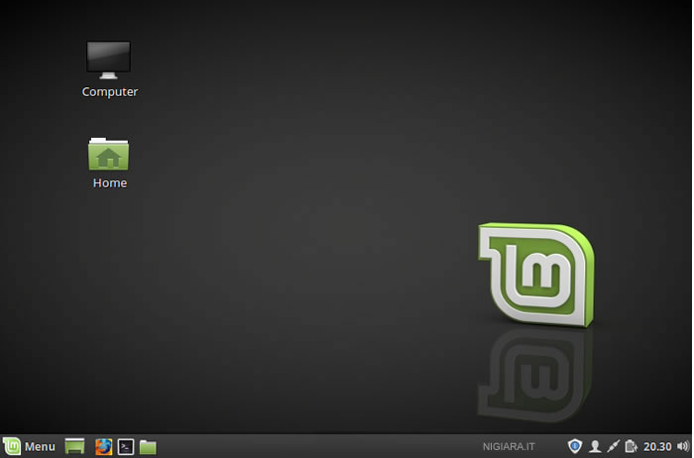Image resolution: width=694 pixels, height=458 pixels.
Task: Select the Computer desktop icon
Action: pyautogui.click(x=108, y=59)
